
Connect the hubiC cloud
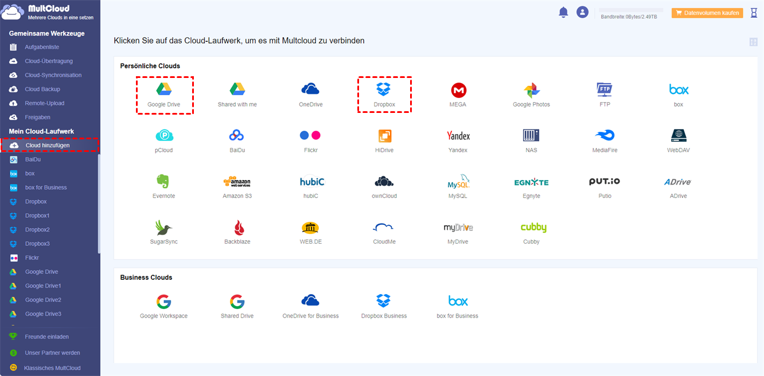(x=311, y=187)
